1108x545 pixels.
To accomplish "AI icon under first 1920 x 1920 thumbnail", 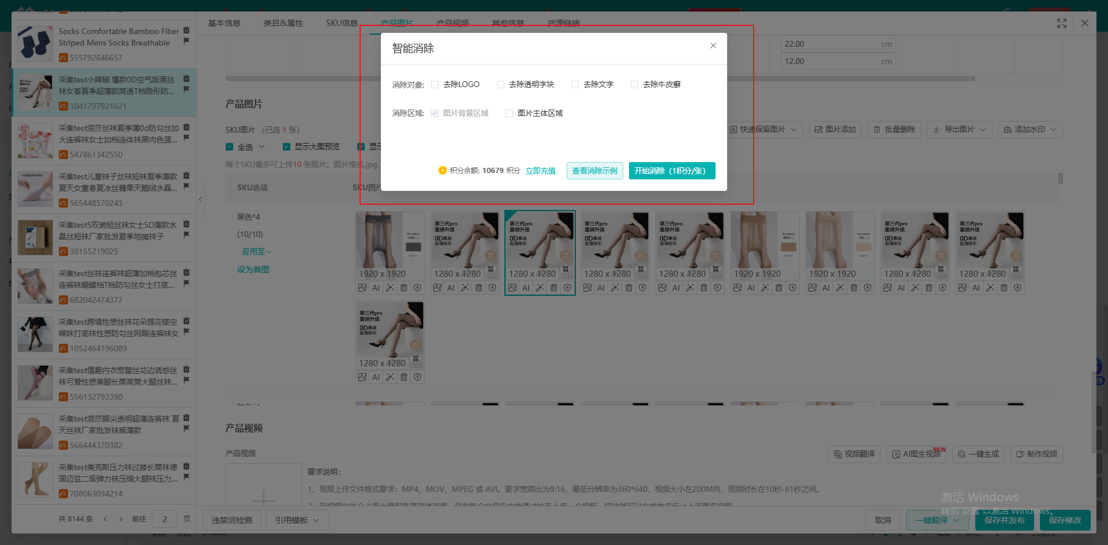I will pos(376,288).
